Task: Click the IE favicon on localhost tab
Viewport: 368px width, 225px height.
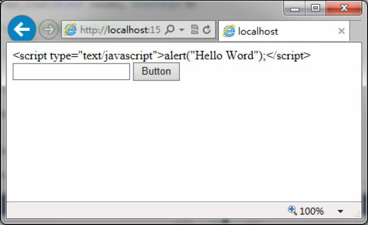Action: [229, 31]
